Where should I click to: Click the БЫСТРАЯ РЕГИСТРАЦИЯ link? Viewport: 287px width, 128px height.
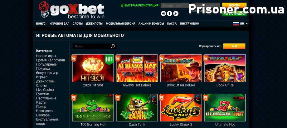pos(139,6)
